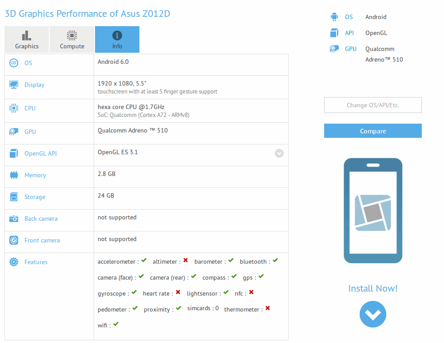Click the Back camera icon
Image resolution: width=444 pixels, height=343 pixels.
[14, 218]
